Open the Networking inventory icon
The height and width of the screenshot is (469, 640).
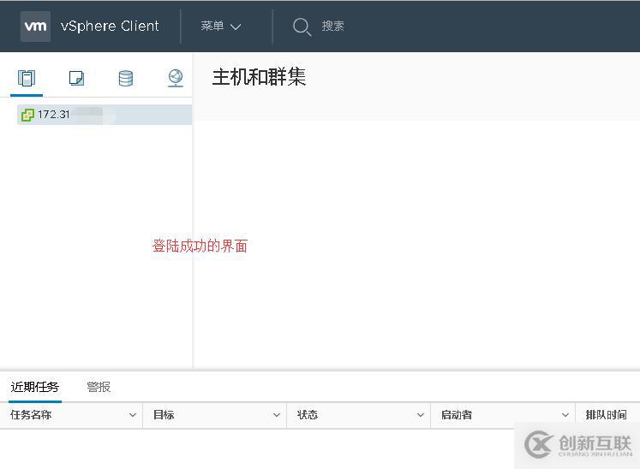point(176,78)
